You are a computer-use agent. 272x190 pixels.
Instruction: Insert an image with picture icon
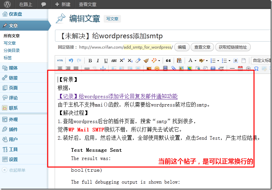click(x=149, y=69)
